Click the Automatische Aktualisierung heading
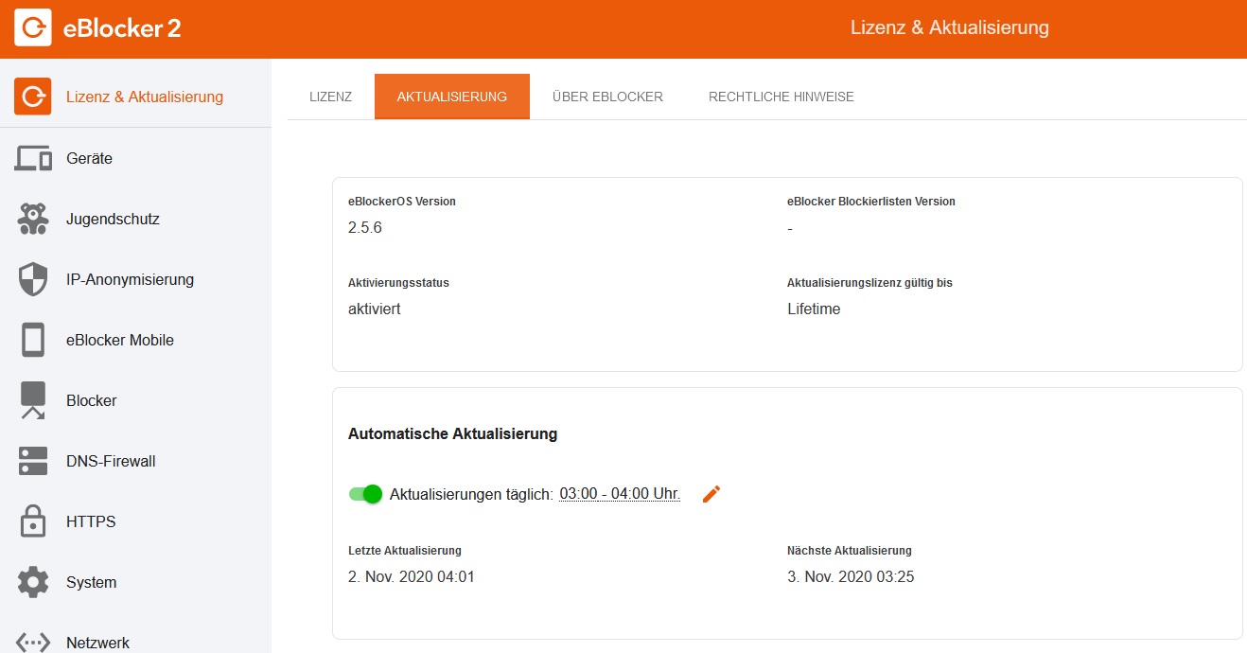The width and height of the screenshot is (1247, 653). click(453, 433)
